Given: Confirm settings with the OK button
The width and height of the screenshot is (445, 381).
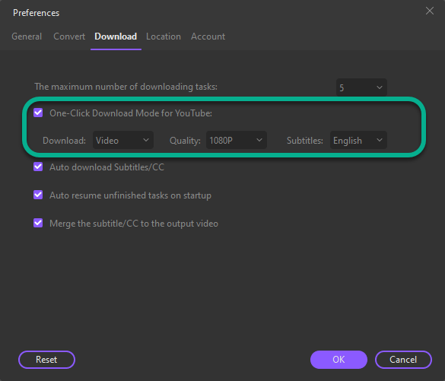Looking at the screenshot, I should (339, 360).
